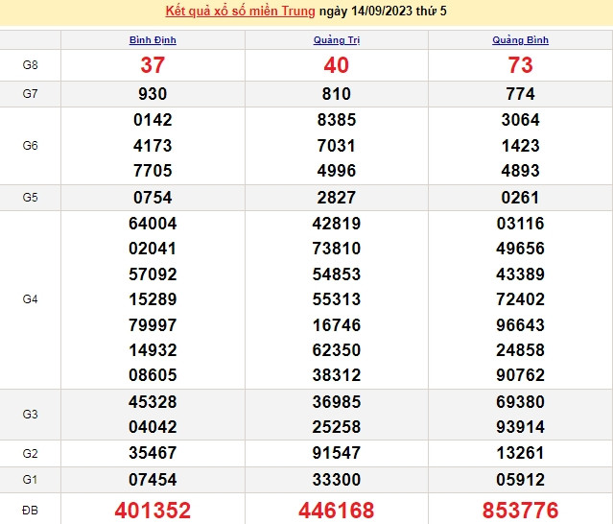Click the ĐB row label
The image size is (613, 524).
[30, 510]
